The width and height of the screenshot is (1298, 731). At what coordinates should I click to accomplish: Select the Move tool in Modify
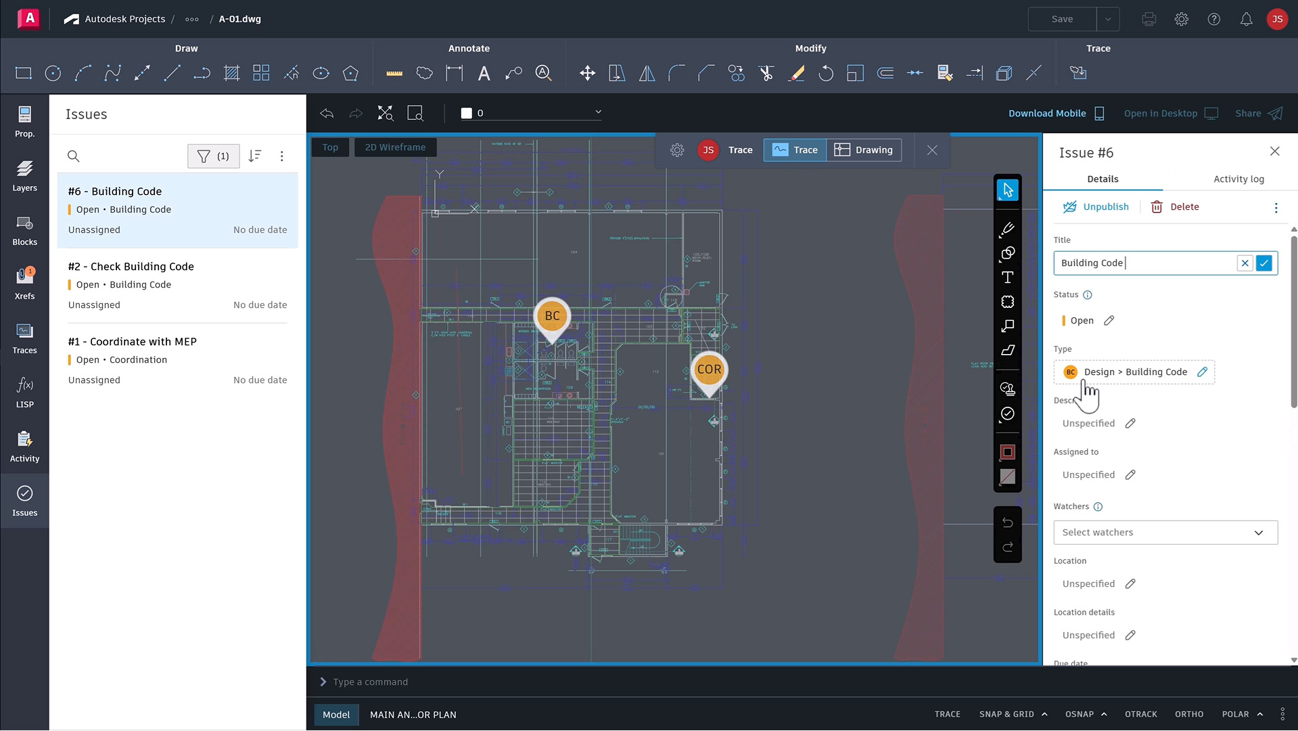coord(587,73)
